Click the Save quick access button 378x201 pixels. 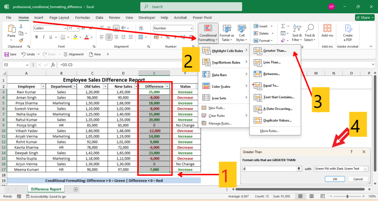10,54
